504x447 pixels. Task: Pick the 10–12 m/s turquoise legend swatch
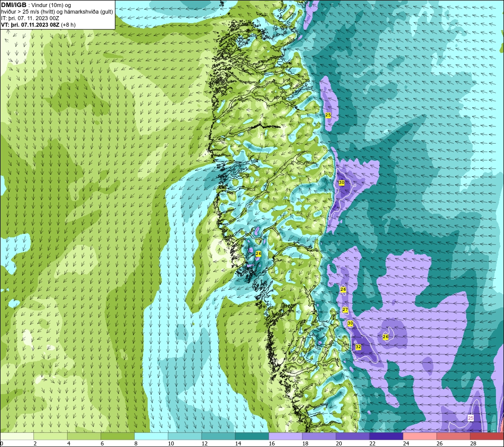184,436
